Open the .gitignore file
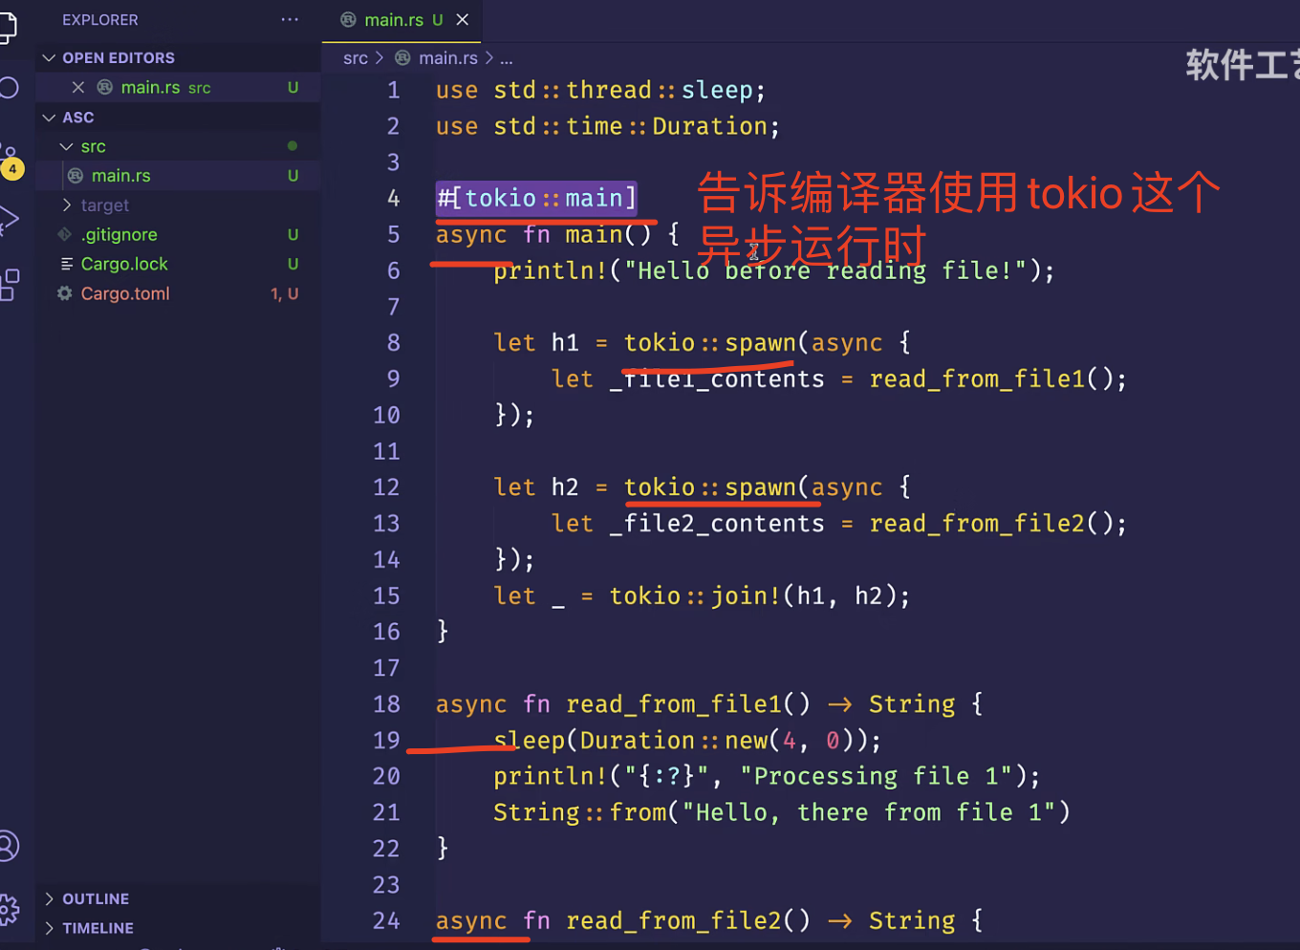Screen dimensions: 1300x950 119,235
